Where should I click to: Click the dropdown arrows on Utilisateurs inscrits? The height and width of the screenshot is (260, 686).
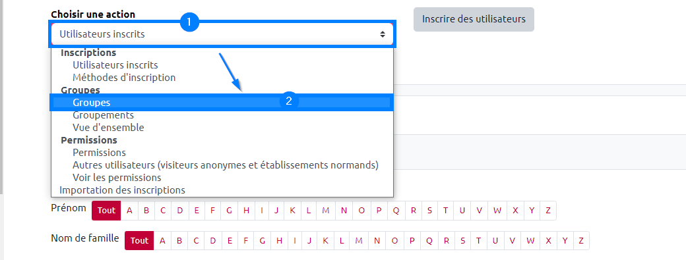[x=383, y=34]
